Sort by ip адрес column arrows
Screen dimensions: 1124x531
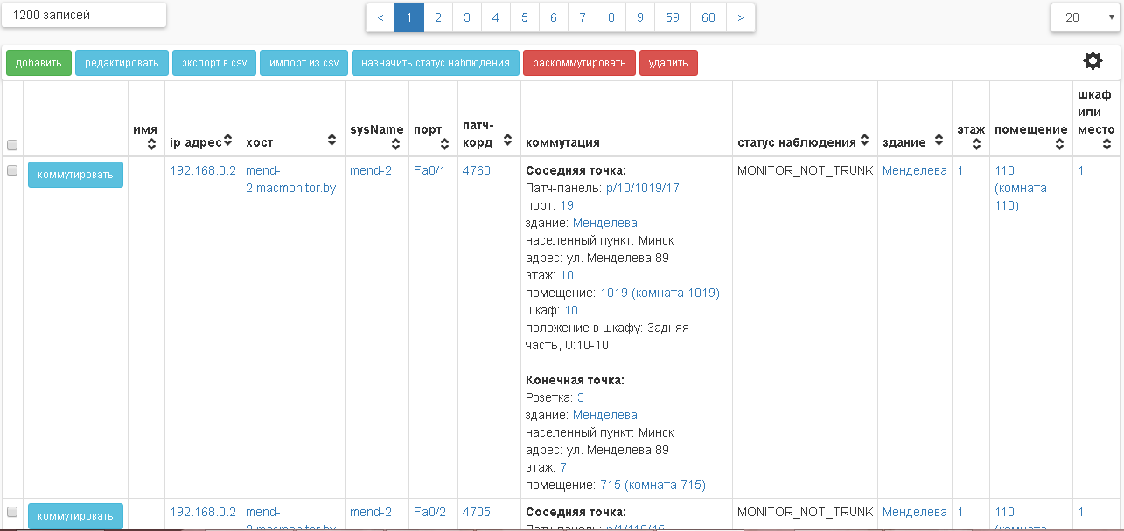pyautogui.click(x=227, y=141)
